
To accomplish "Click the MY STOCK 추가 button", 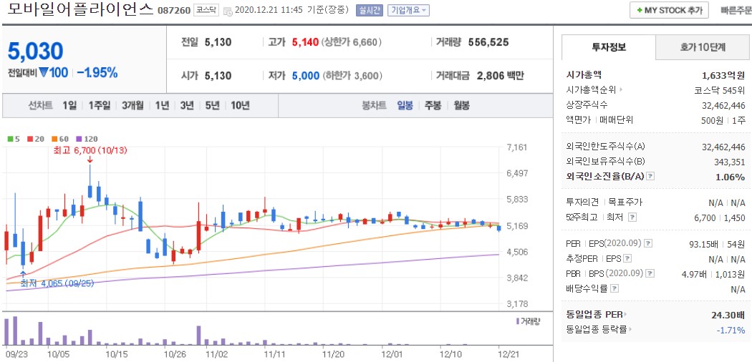I will (x=670, y=11).
